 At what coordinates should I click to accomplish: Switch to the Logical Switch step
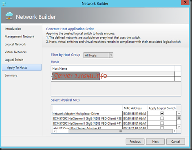[x=14, y=60]
